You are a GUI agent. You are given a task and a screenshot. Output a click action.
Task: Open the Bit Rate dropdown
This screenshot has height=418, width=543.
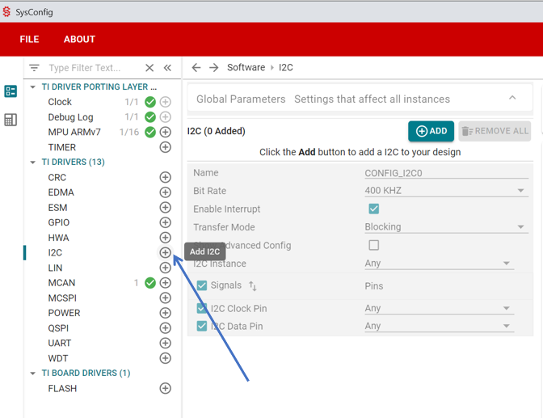pos(444,192)
